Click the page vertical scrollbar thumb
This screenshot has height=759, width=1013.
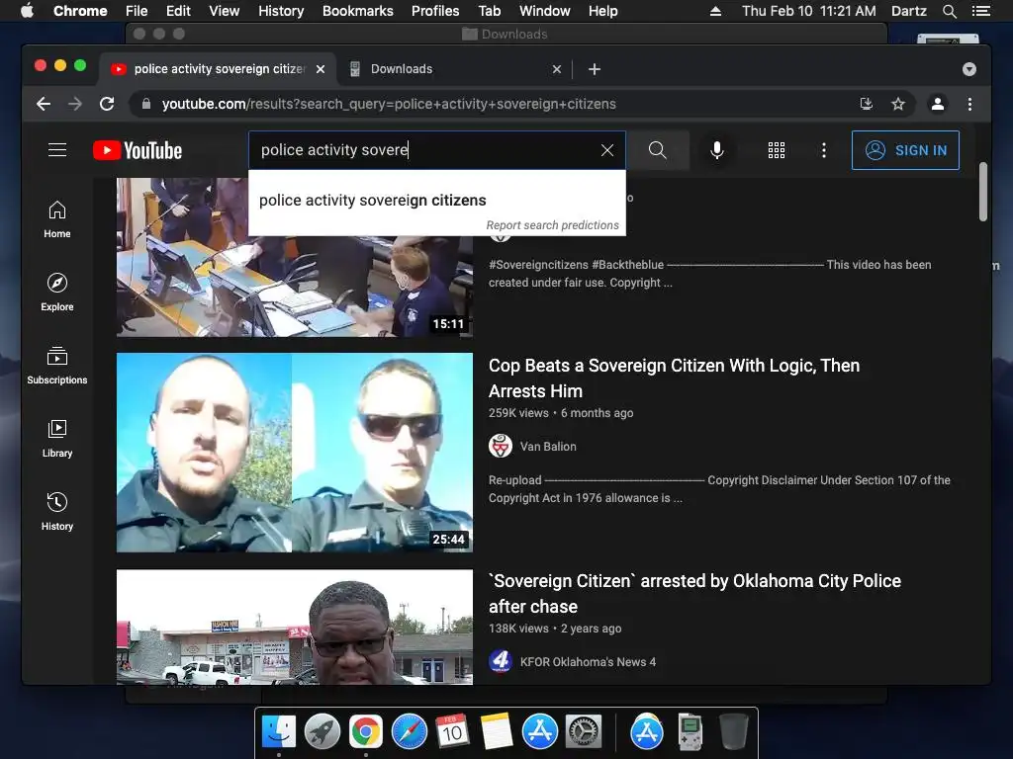pos(983,192)
